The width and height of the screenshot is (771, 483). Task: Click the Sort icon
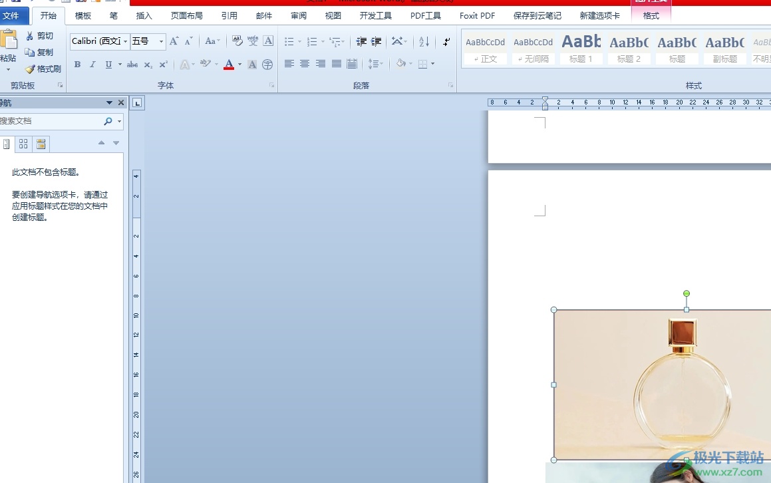424,41
